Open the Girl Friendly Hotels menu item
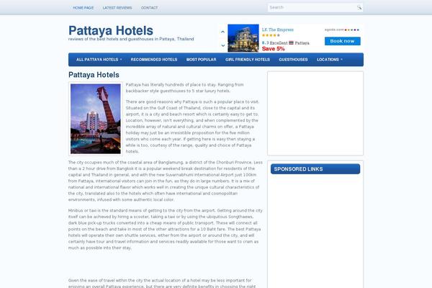 coord(248,60)
